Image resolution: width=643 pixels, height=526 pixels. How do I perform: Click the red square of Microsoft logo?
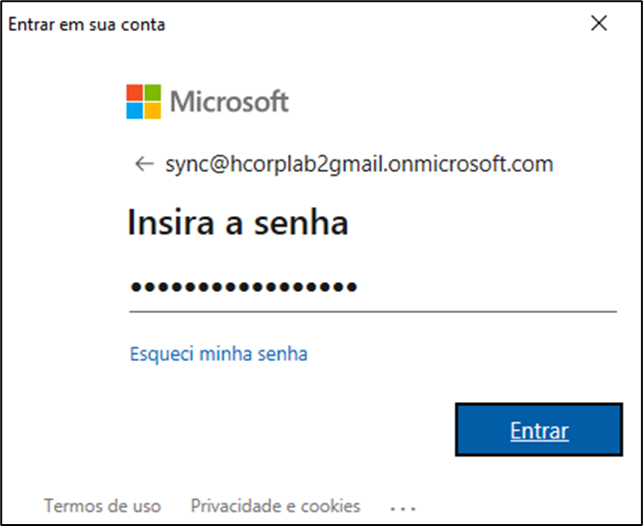click(x=136, y=92)
